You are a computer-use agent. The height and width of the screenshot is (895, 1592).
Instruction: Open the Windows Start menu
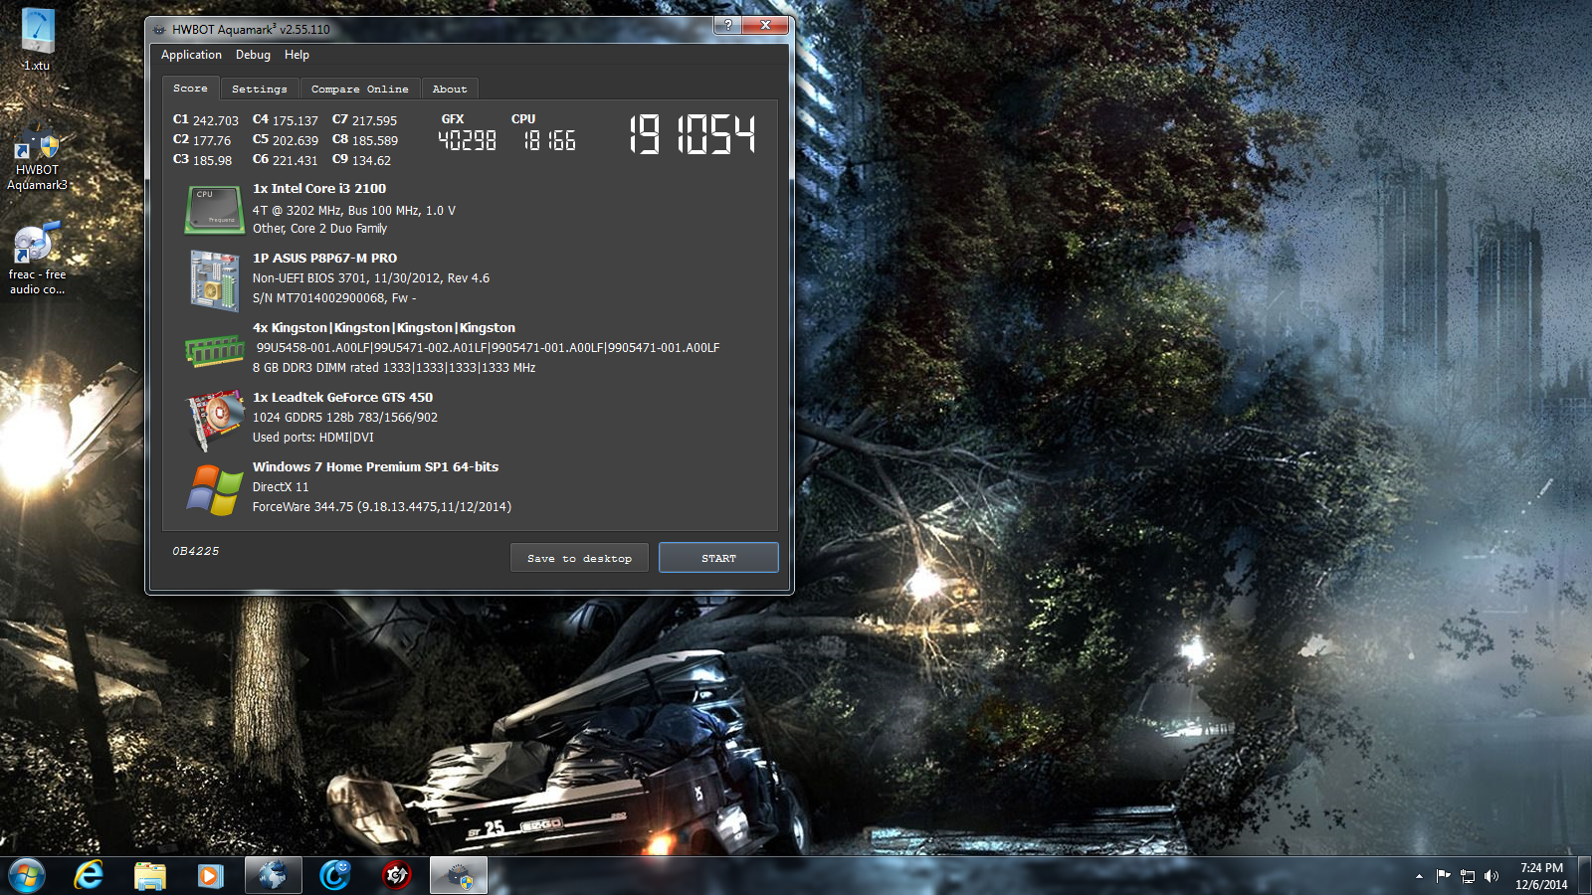tap(27, 875)
